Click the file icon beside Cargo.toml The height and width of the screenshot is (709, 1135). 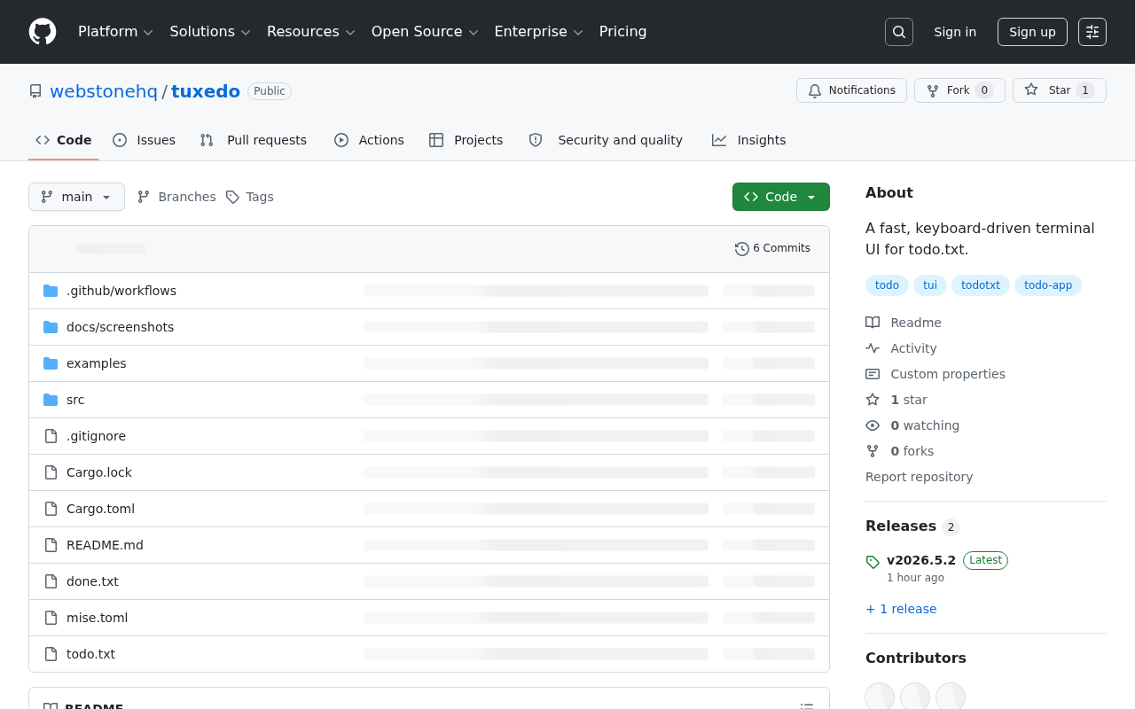tap(51, 509)
